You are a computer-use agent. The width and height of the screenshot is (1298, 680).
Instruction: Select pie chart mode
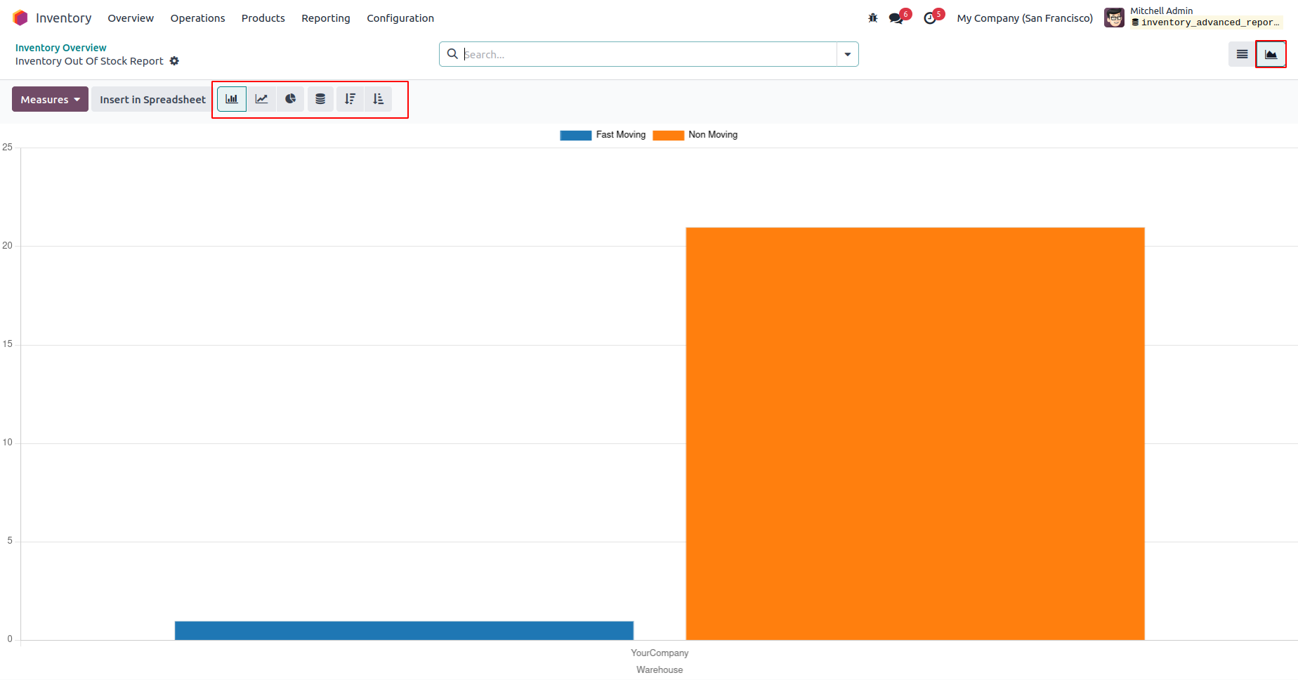[290, 99]
